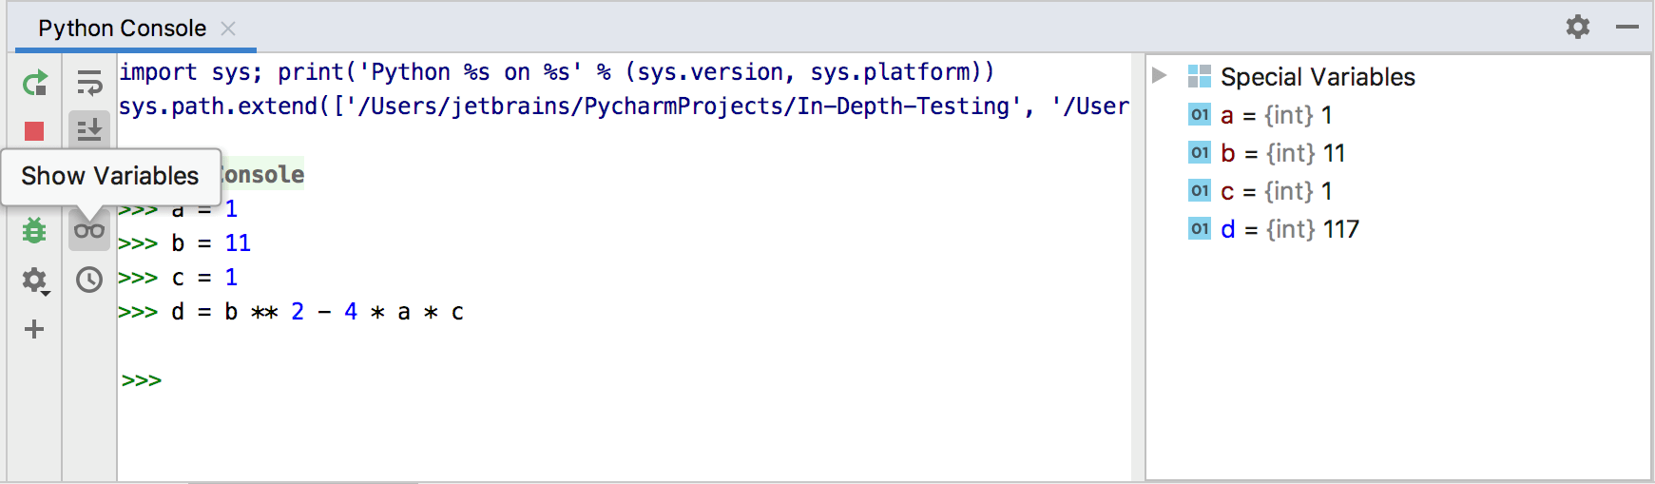Attach debugger with the green bug icon
This screenshot has height=484, width=1655.
(34, 231)
